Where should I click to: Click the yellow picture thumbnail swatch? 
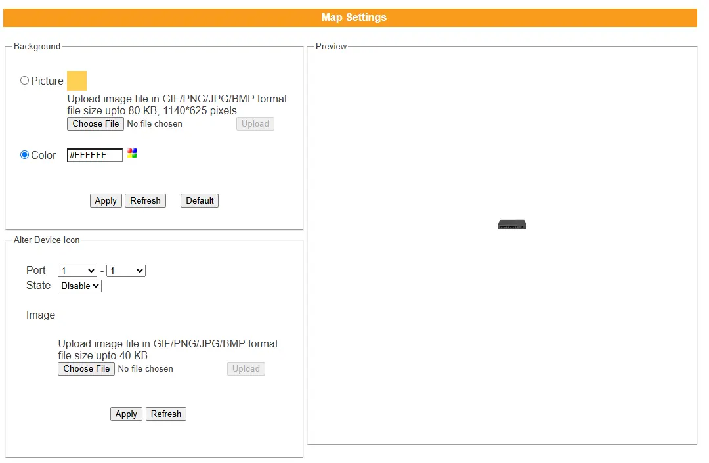tap(77, 81)
